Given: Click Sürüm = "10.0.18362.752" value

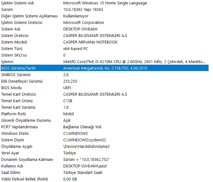Looking at the screenshot, I should coord(87,160).
